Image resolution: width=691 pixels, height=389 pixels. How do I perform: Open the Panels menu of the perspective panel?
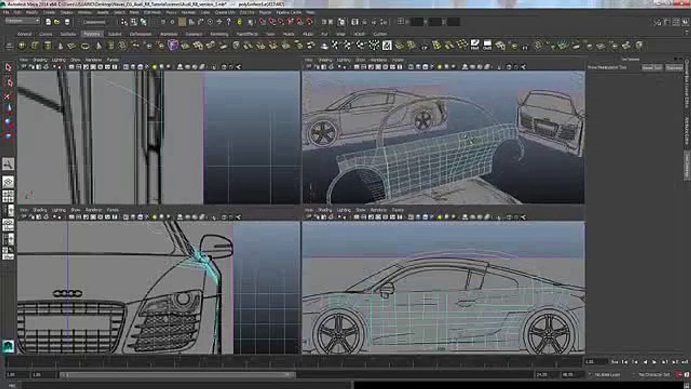pyautogui.click(x=398, y=60)
